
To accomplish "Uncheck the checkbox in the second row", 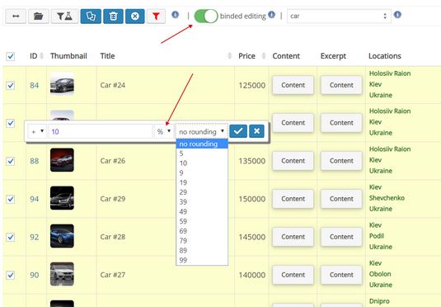I will point(11,123).
